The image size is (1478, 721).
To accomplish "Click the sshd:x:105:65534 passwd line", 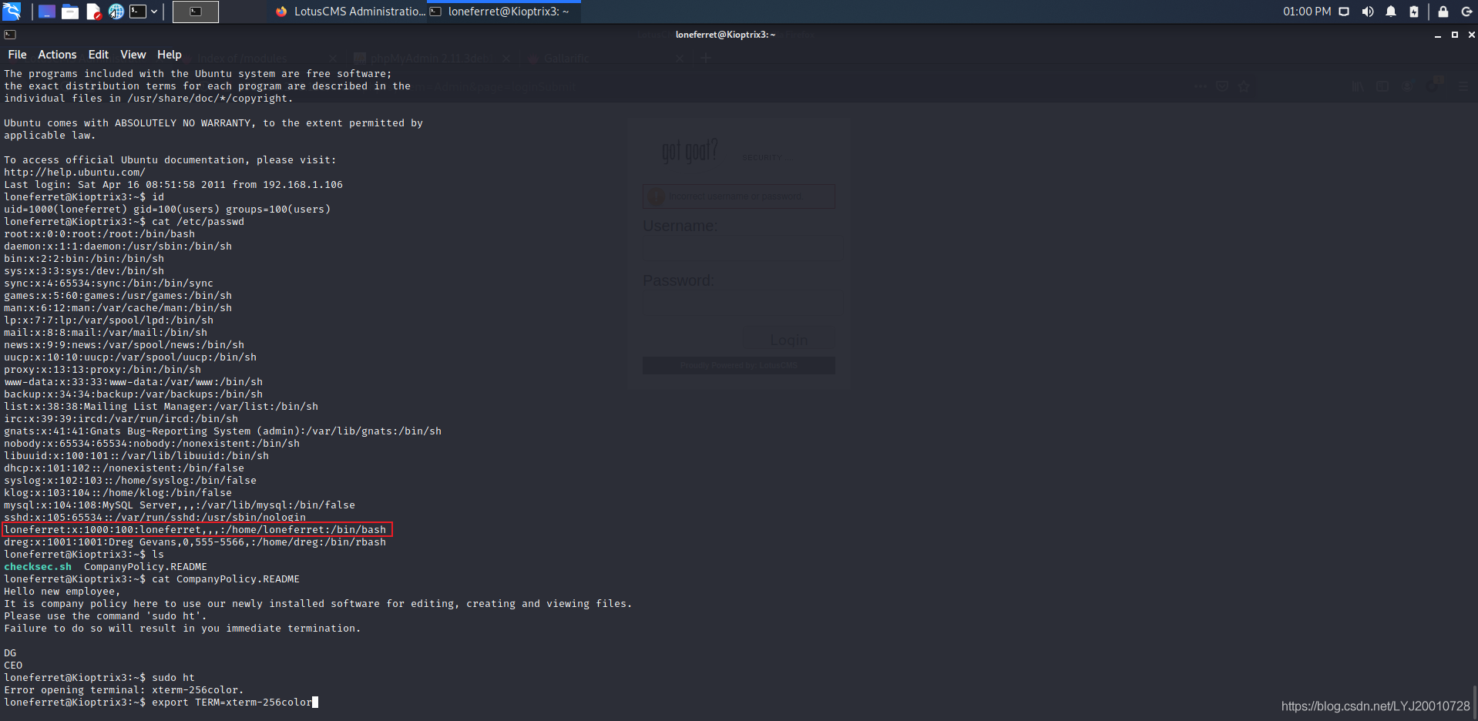I will (155, 518).
